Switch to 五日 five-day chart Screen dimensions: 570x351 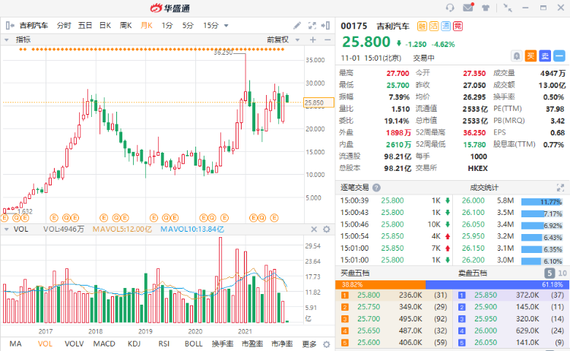tap(84, 25)
